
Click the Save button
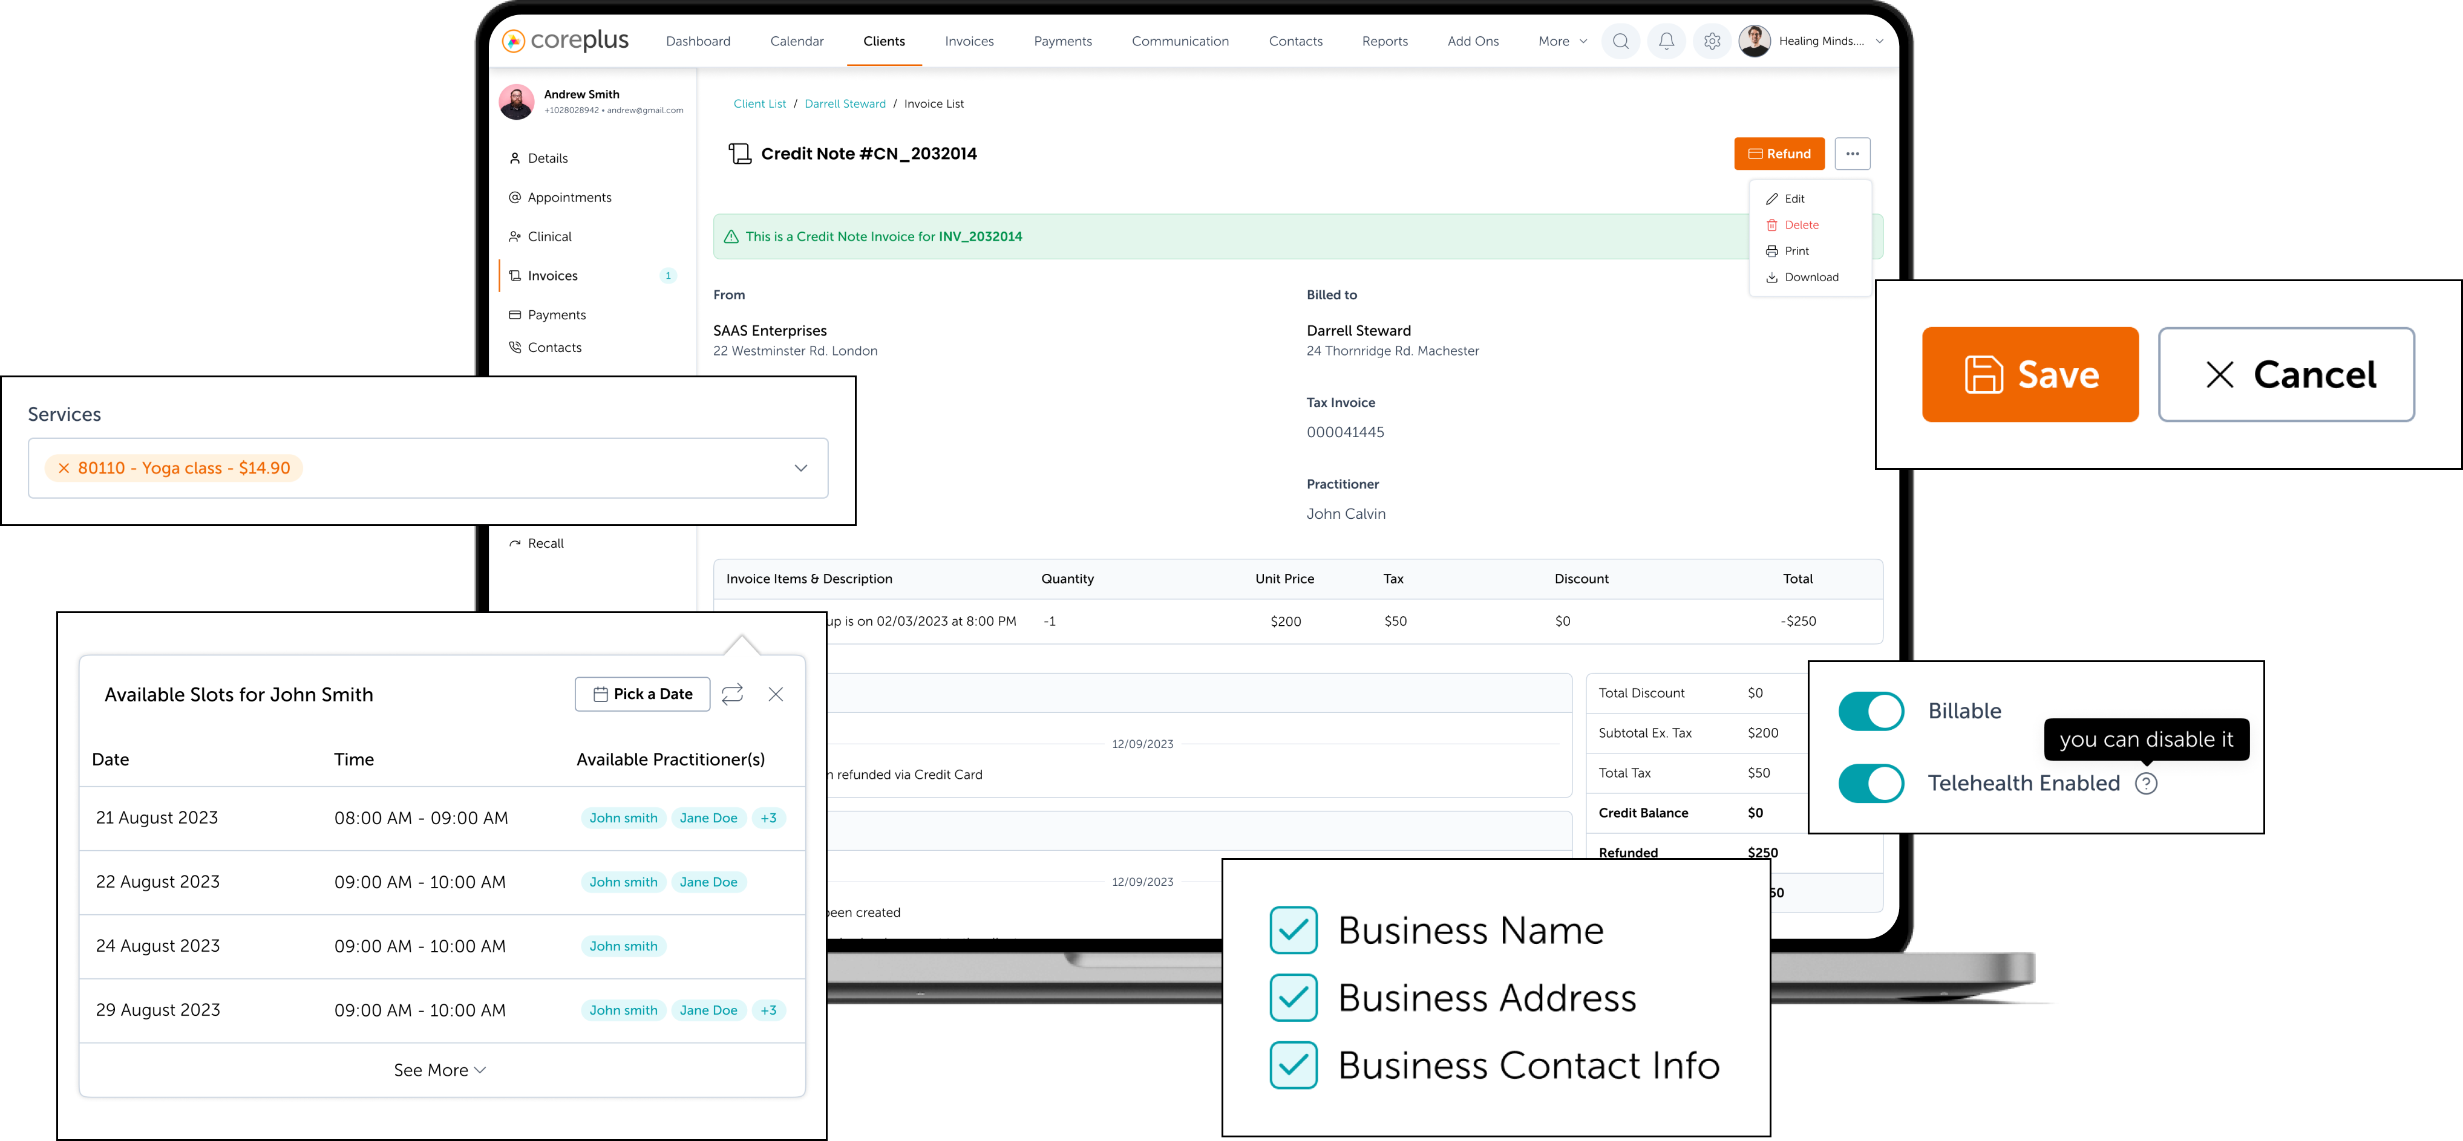[x=2030, y=375]
